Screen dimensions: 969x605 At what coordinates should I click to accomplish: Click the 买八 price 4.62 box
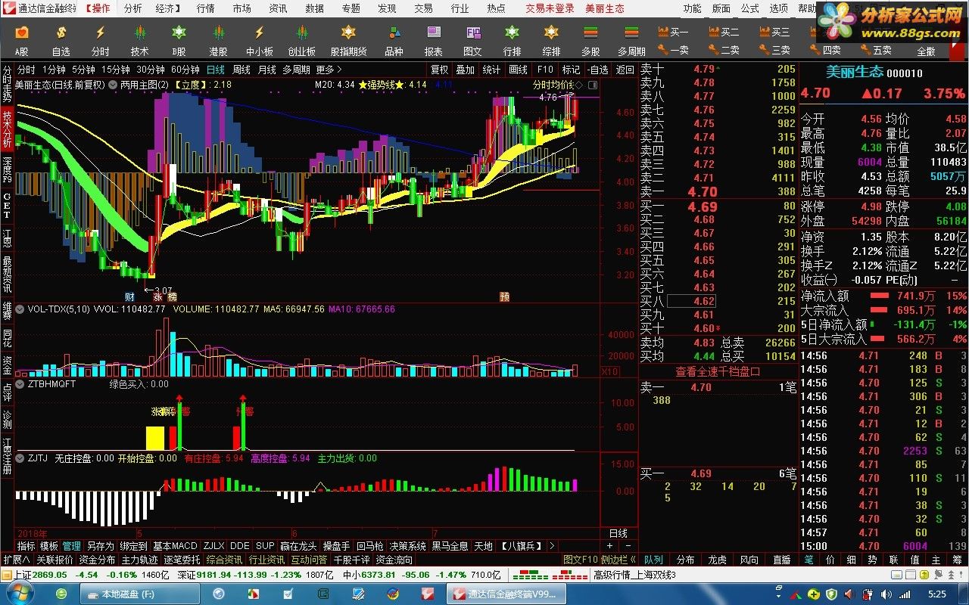(690, 301)
